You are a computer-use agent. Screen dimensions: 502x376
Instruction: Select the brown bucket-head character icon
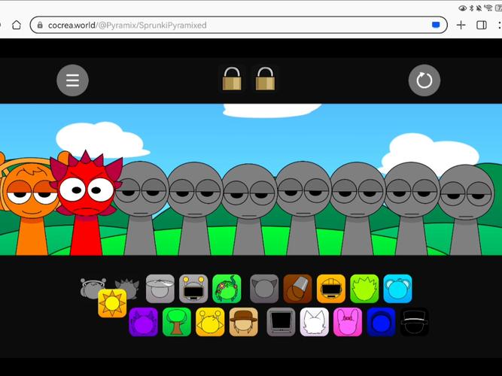297,289
